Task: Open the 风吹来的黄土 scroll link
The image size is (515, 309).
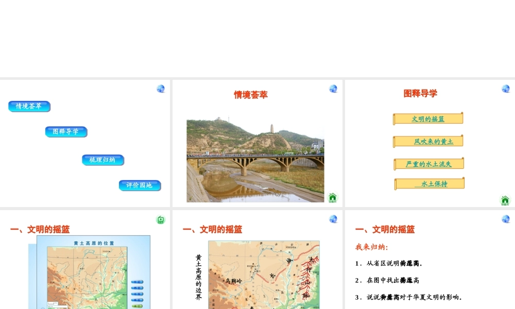Action: click(x=428, y=141)
